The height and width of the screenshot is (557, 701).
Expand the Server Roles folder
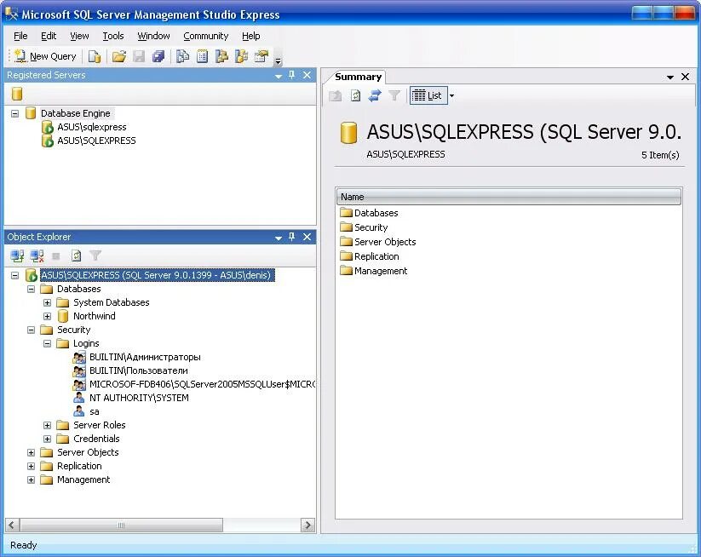coord(47,425)
